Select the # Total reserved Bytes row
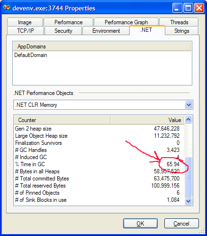This screenshot has width=207, height=236. point(99,186)
